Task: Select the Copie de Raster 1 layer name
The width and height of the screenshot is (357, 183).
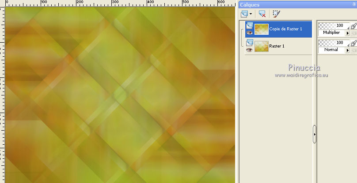Action: point(285,29)
